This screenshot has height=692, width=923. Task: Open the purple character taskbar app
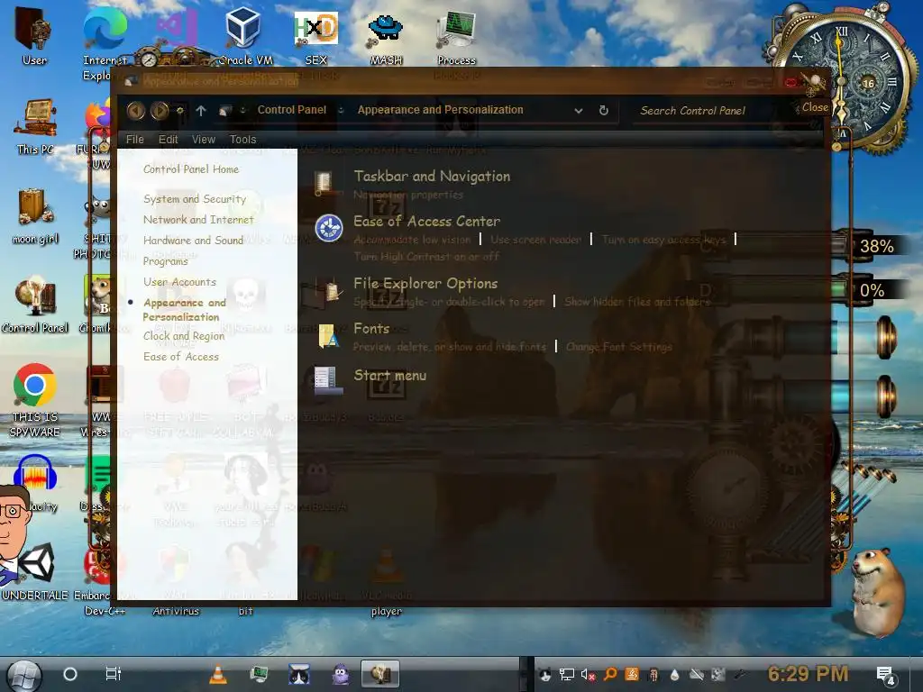tap(340, 674)
